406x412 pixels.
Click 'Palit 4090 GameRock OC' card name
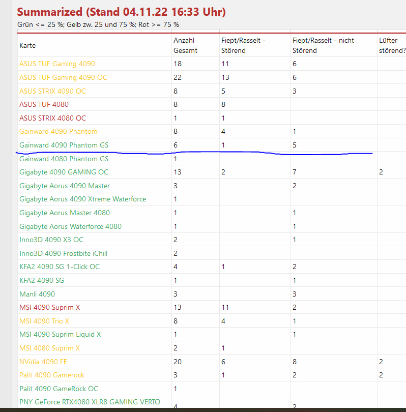59,389
